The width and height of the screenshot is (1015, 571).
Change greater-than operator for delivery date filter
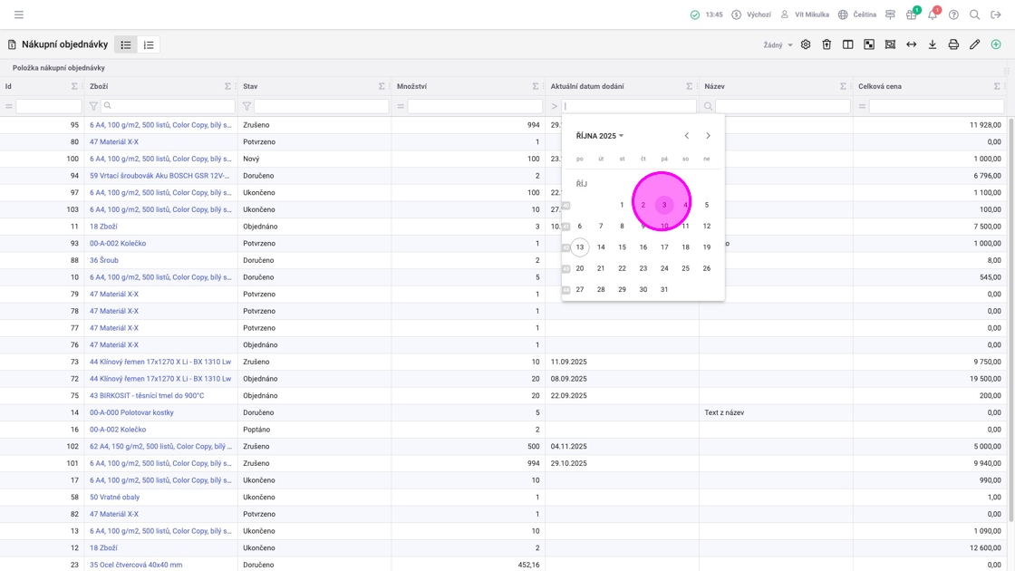tap(554, 106)
